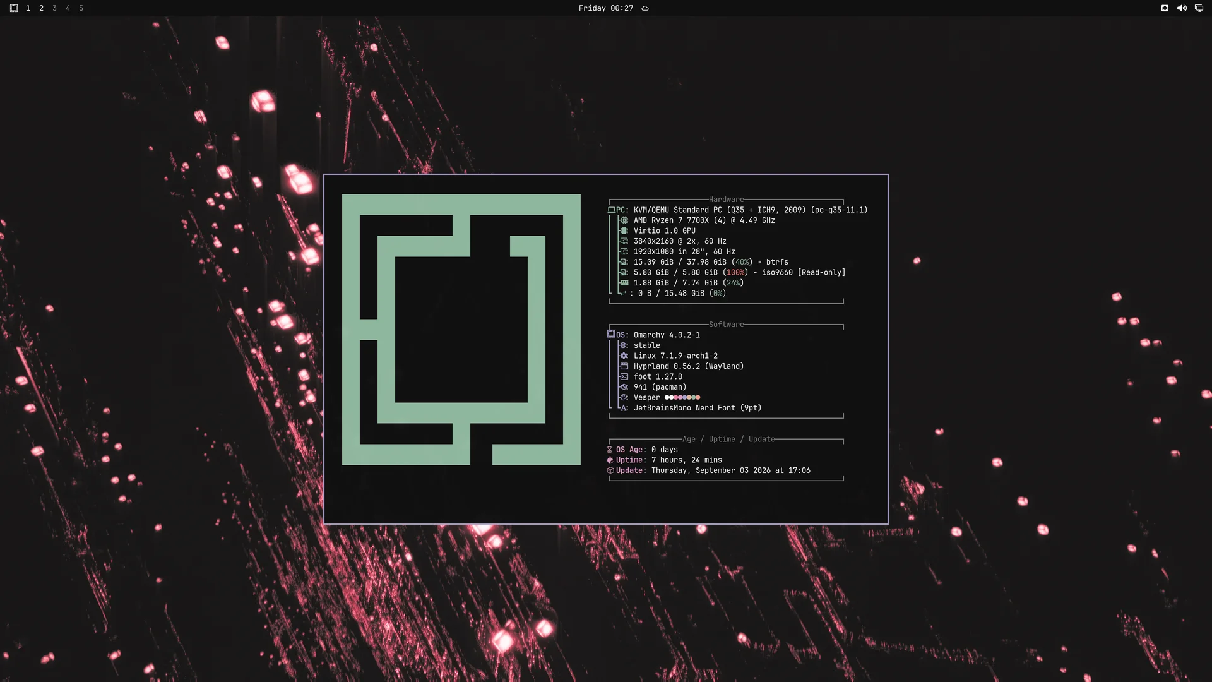Switch to workspace 5
The image size is (1212, 682).
(x=81, y=8)
